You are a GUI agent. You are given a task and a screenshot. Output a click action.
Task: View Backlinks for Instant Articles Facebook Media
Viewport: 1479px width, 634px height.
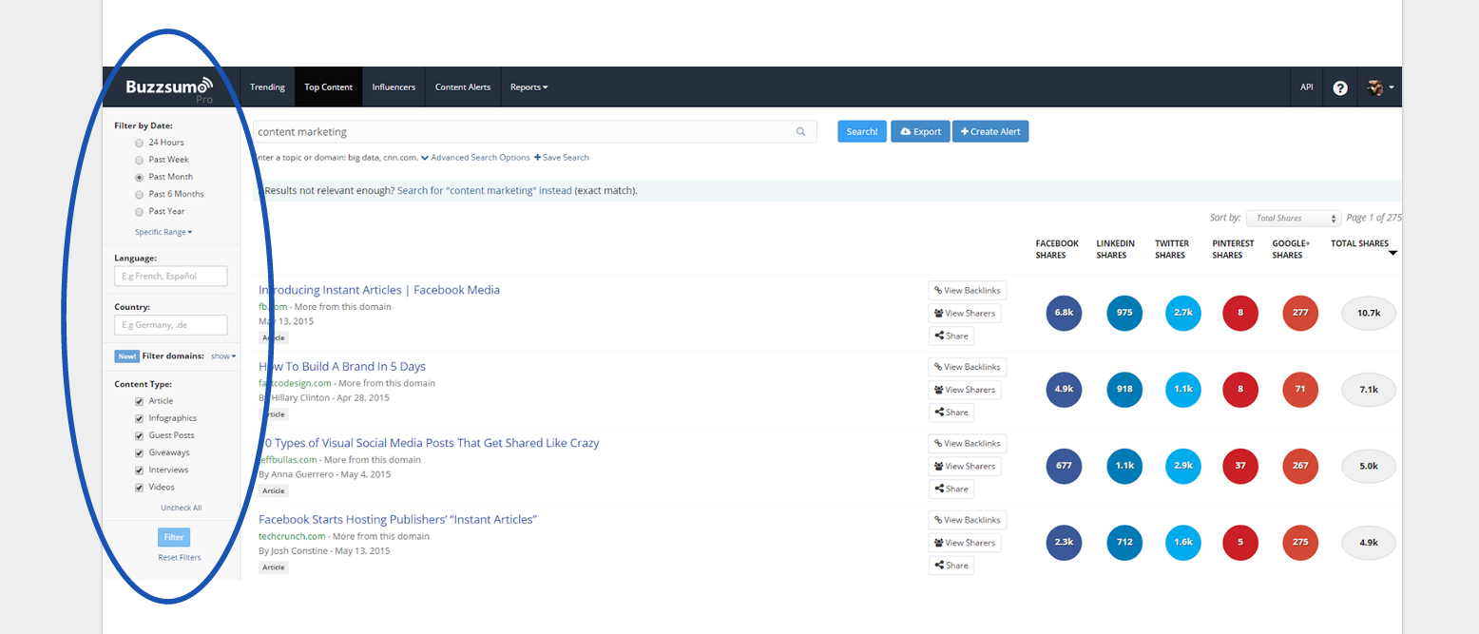coord(968,291)
